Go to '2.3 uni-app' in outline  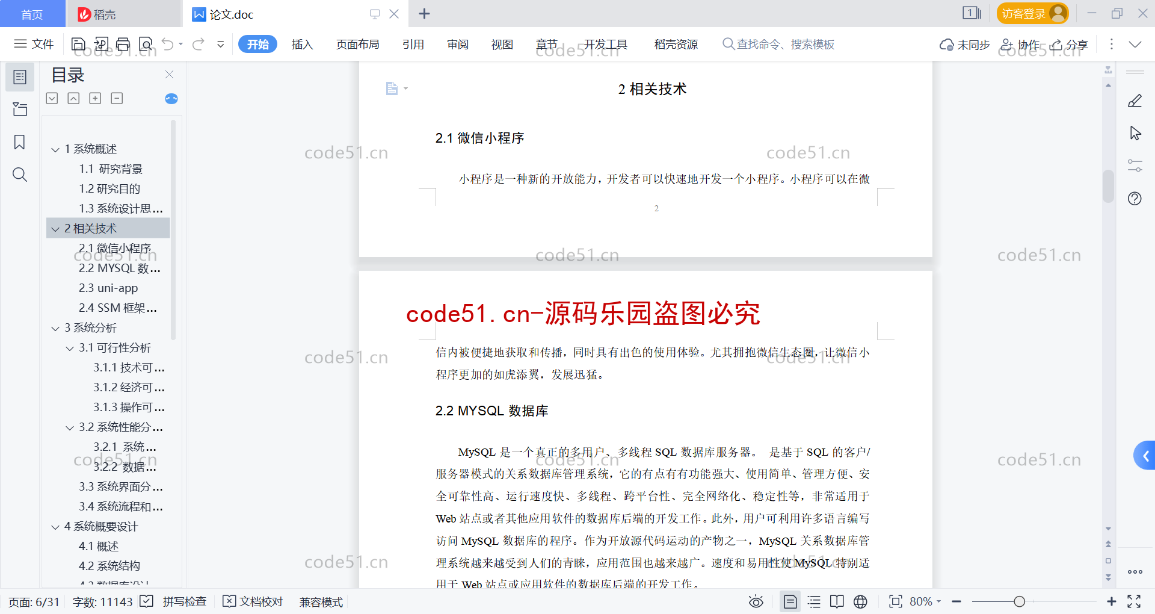pos(108,288)
